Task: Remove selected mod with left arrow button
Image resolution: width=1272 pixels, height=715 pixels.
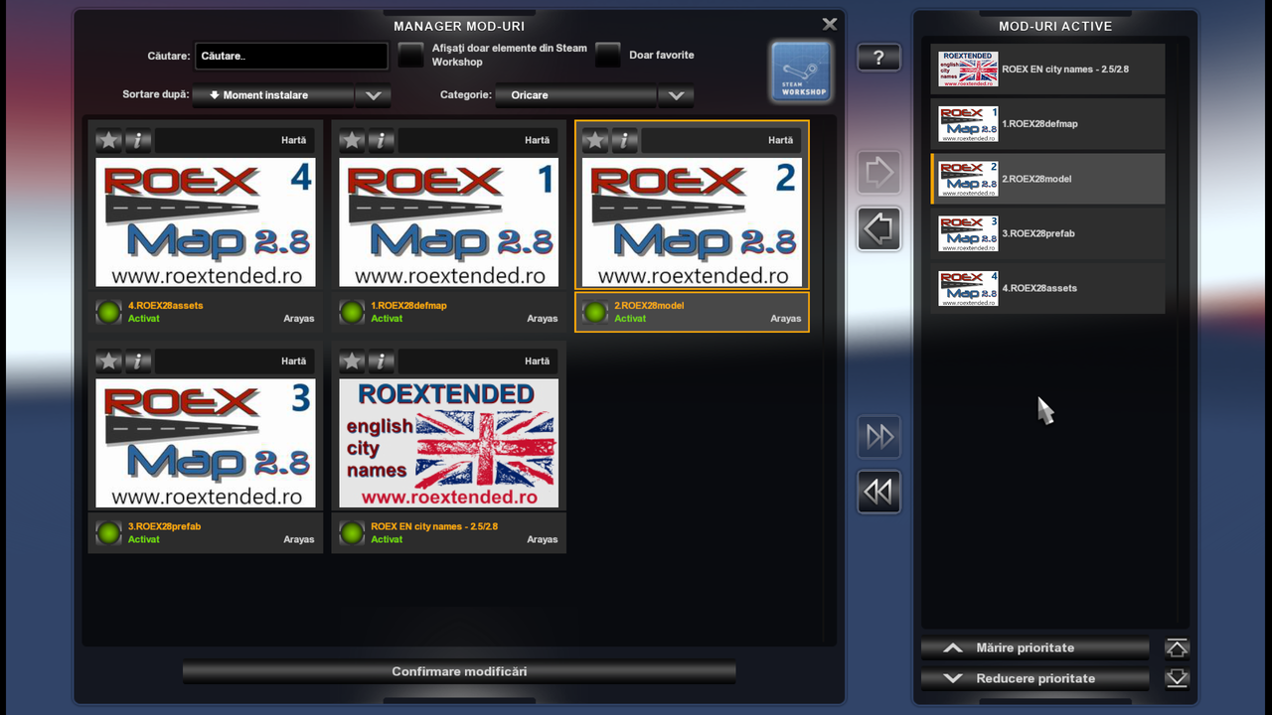Action: (x=879, y=229)
